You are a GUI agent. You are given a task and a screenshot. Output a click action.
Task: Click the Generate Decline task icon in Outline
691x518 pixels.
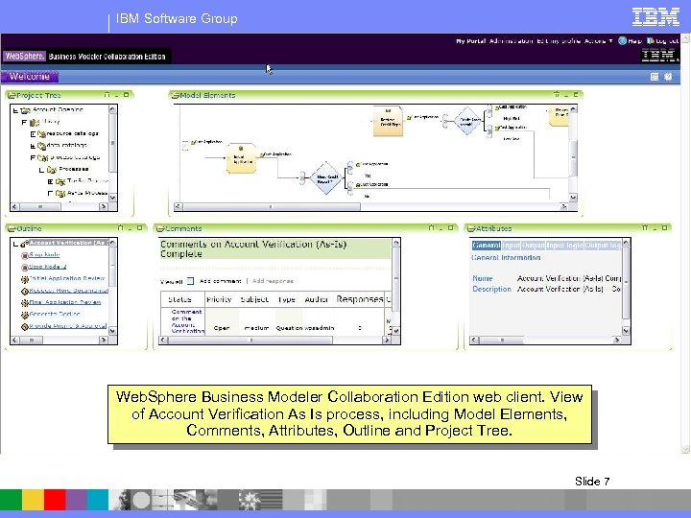25,315
